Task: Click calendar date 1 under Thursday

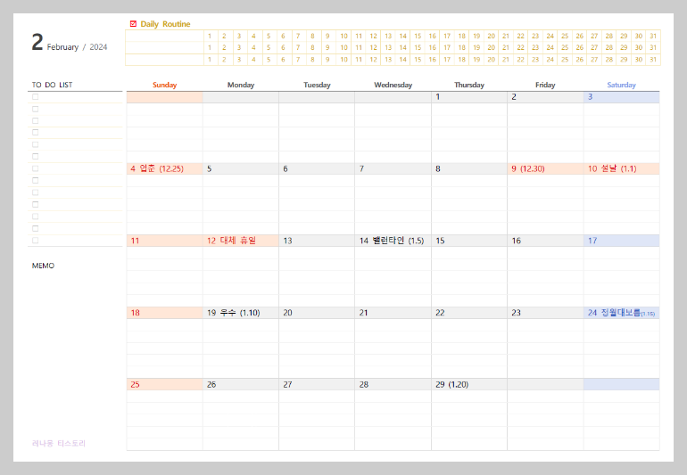Action: (438, 97)
